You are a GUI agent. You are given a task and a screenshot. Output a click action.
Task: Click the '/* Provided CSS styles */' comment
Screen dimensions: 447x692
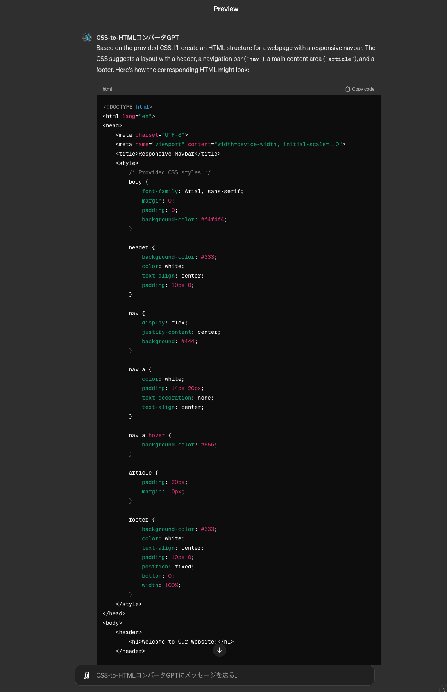pos(170,172)
